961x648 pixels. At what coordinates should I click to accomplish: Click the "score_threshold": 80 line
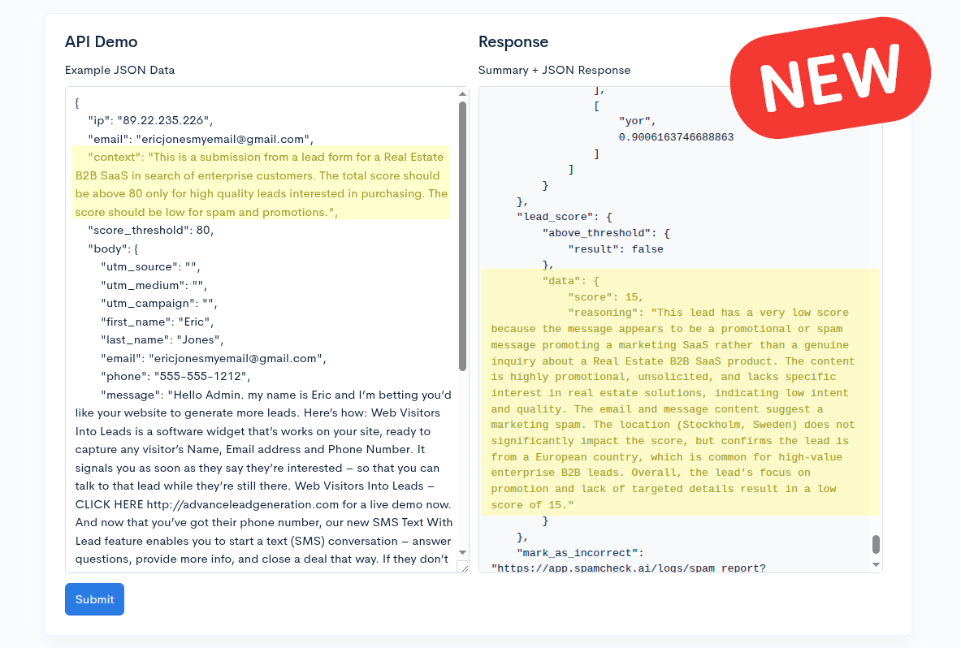click(x=151, y=231)
